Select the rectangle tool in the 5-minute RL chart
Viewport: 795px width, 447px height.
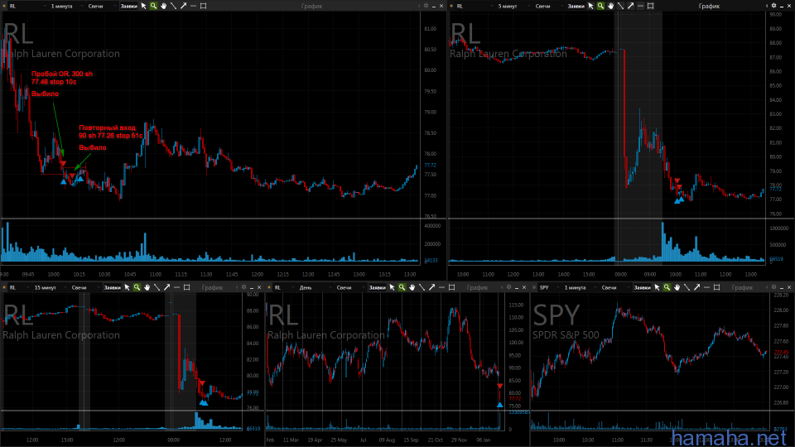click(x=651, y=6)
